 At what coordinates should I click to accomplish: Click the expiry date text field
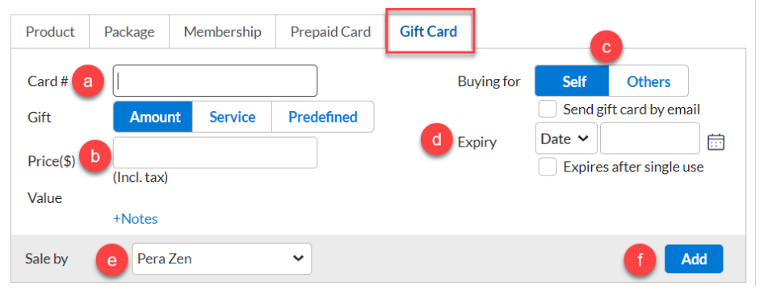tap(650, 139)
